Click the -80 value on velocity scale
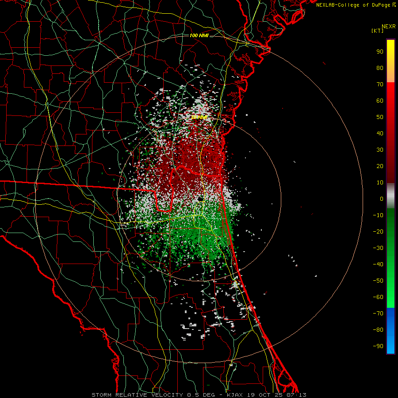This screenshot has height=398, width=398. coord(378,330)
